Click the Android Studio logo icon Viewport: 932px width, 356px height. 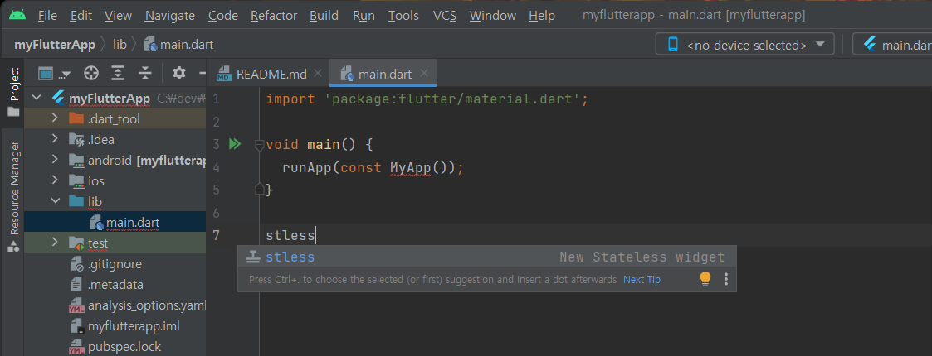coord(17,14)
